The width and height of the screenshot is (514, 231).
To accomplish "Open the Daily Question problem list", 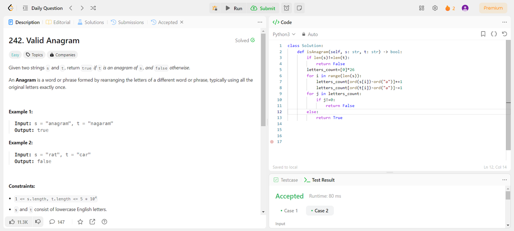I will point(42,8).
